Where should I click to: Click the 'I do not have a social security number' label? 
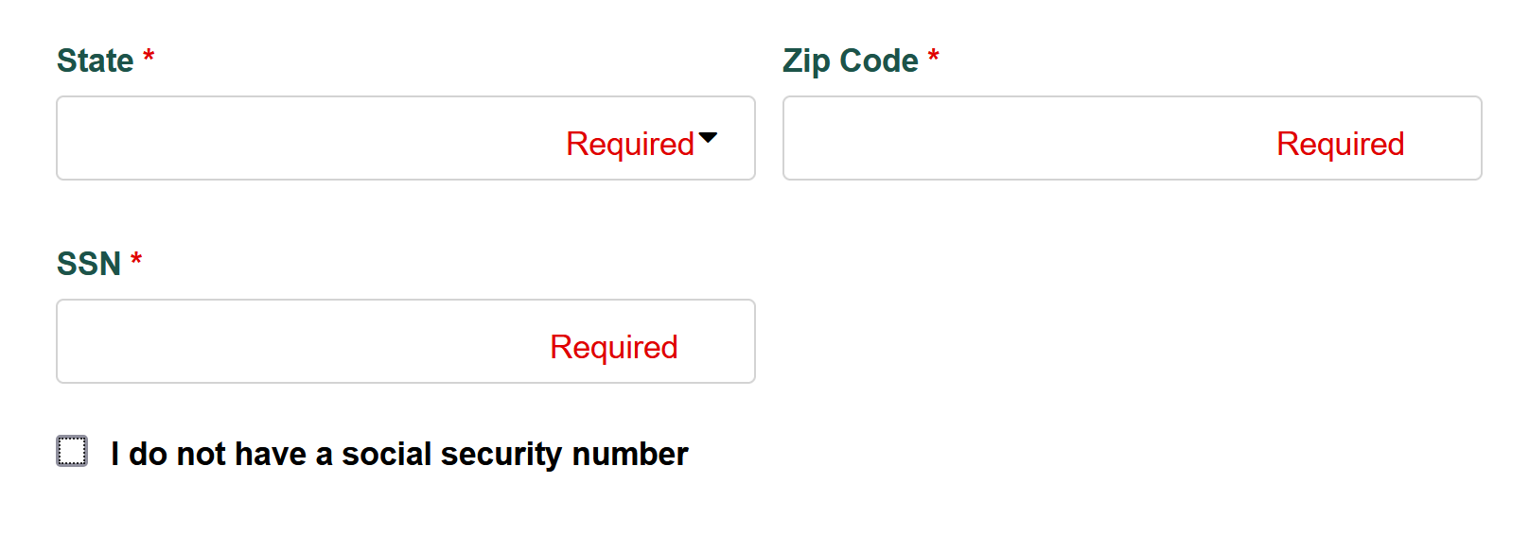point(398,454)
